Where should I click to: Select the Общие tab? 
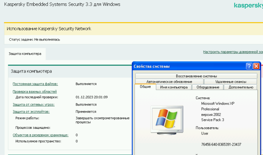(x=145, y=87)
